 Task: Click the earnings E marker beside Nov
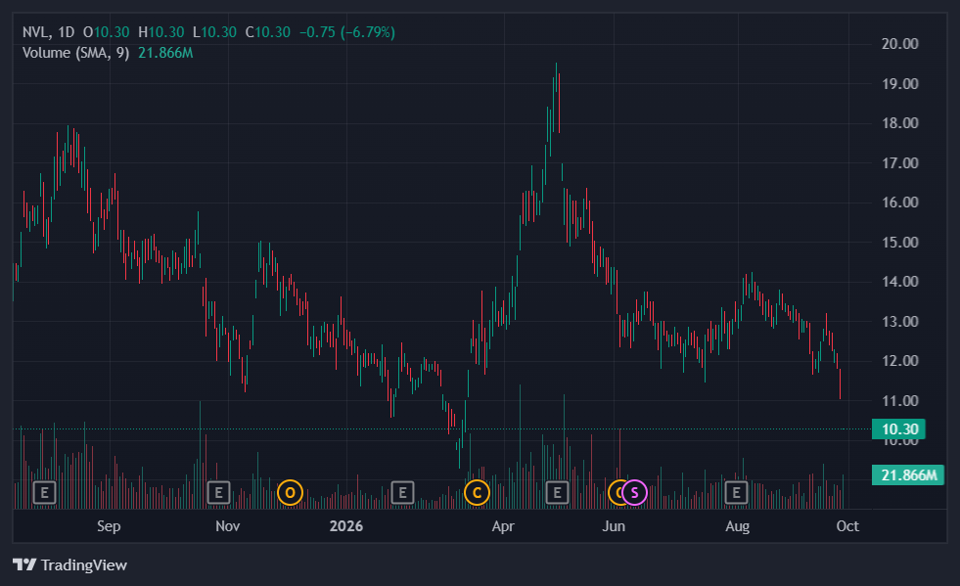tap(218, 492)
